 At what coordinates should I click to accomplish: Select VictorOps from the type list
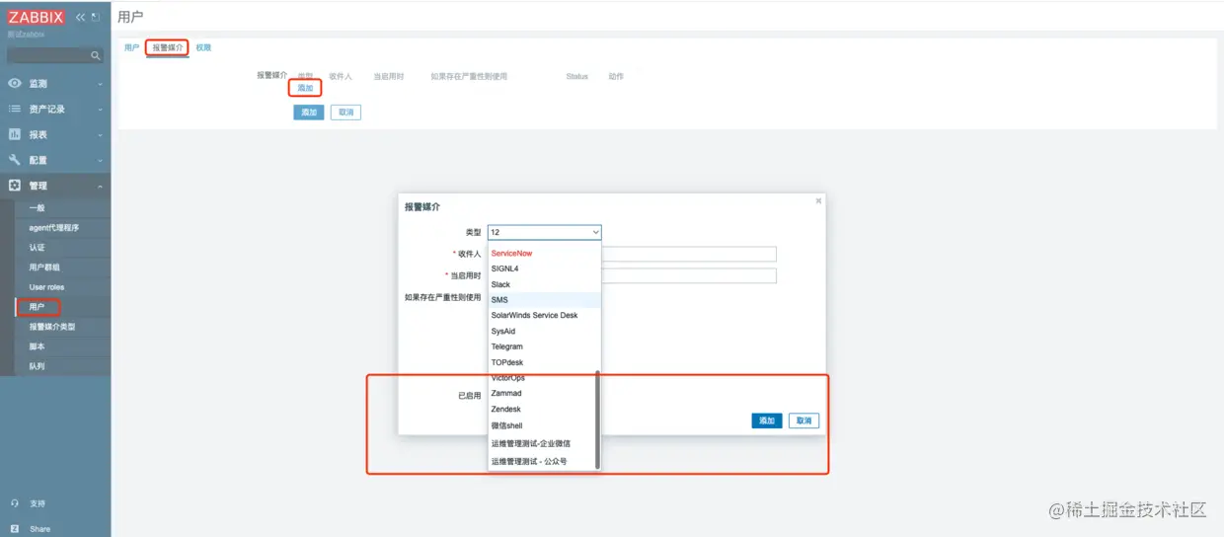[x=541, y=378]
